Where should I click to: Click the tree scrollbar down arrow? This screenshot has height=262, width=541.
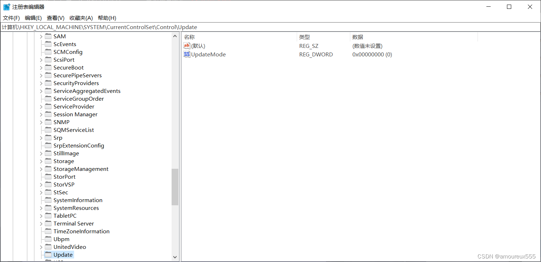click(175, 257)
